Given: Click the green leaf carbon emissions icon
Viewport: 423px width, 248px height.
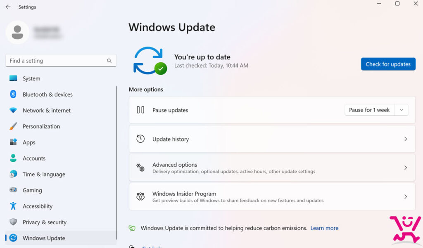Looking at the screenshot, I should [x=132, y=228].
